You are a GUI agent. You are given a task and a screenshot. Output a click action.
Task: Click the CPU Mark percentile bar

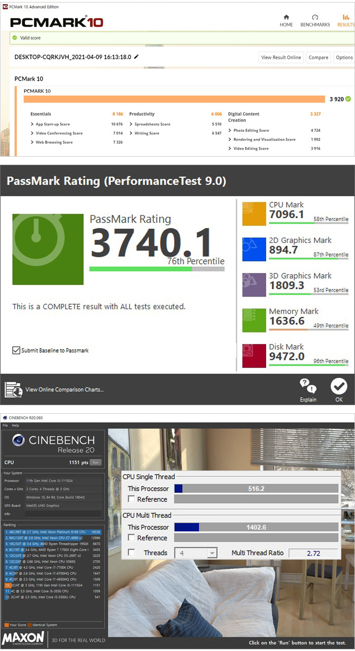click(x=308, y=223)
